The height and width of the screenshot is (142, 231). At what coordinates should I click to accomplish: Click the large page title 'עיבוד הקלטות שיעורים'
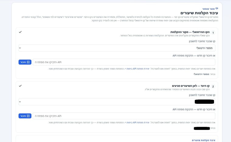[199, 13]
